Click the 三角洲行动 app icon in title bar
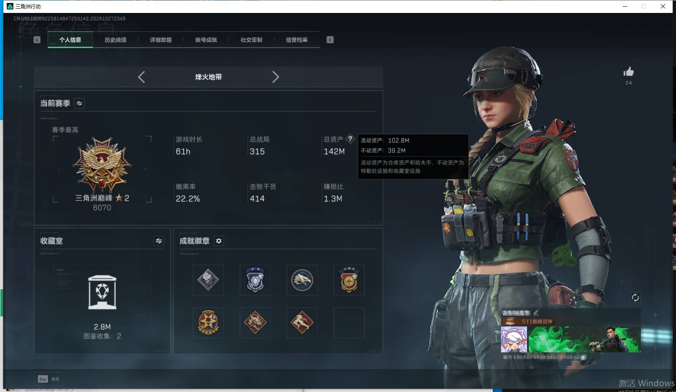The width and height of the screenshot is (676, 392). pos(10,6)
